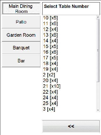
Task: Select table 15 [x5]
Action: (x=69, y=46)
